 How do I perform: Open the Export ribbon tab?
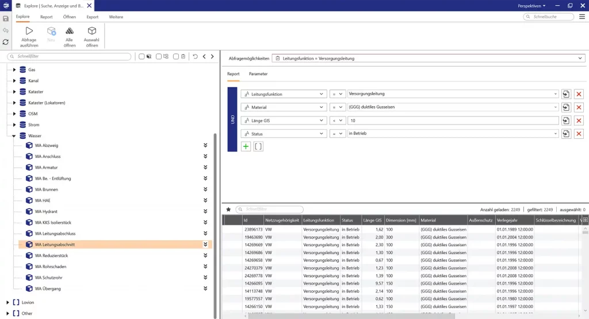92,17
